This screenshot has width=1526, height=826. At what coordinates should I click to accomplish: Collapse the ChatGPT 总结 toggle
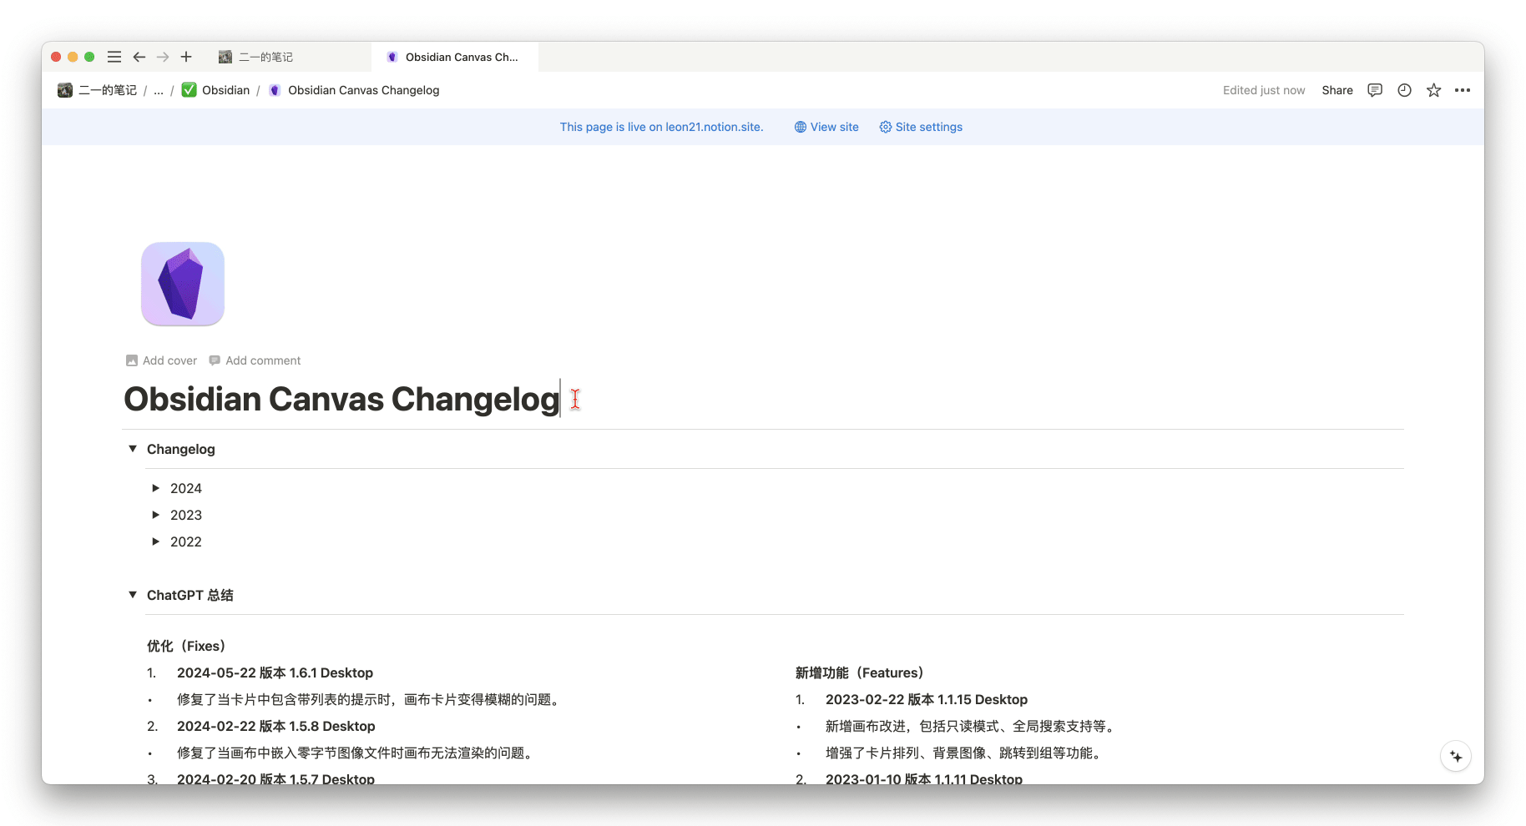(x=133, y=595)
